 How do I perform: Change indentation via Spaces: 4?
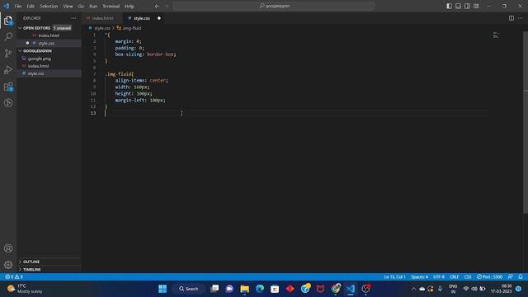[420, 277]
